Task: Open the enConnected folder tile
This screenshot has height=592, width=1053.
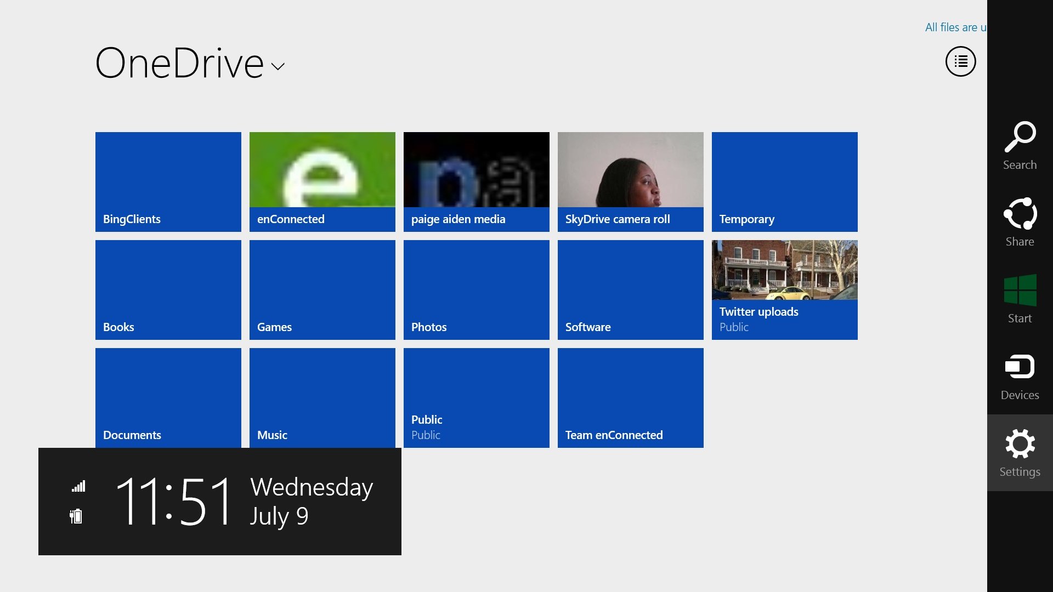Action: [322, 182]
